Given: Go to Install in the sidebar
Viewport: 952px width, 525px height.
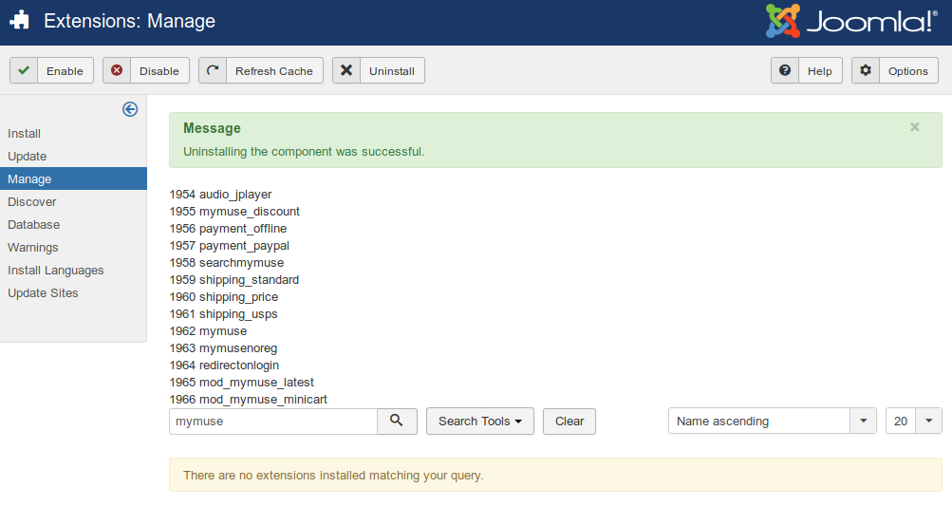Looking at the screenshot, I should pos(25,134).
